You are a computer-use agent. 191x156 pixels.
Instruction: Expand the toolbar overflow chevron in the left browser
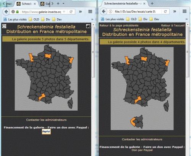tap(80, 12)
